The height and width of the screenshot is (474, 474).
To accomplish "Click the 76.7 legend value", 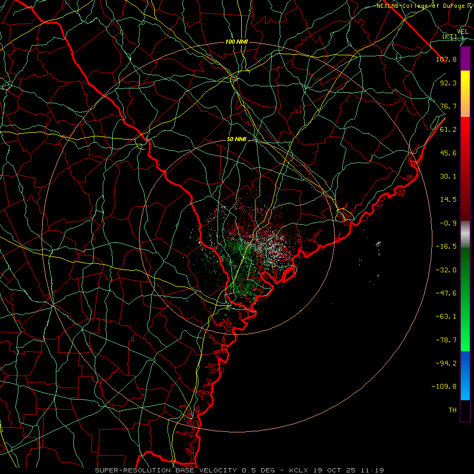I will (x=448, y=106).
